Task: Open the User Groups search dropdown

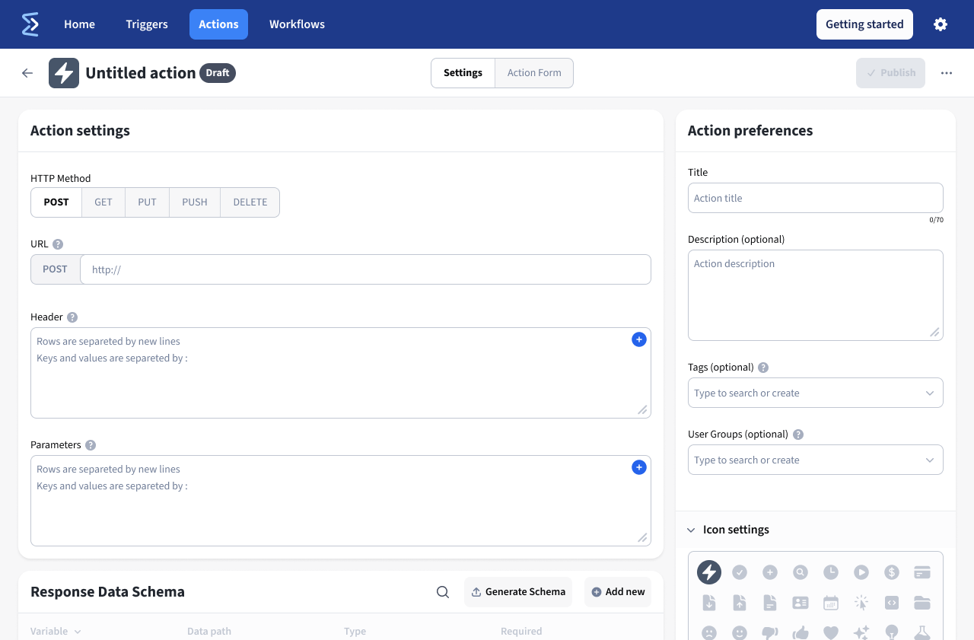Action: (x=816, y=460)
